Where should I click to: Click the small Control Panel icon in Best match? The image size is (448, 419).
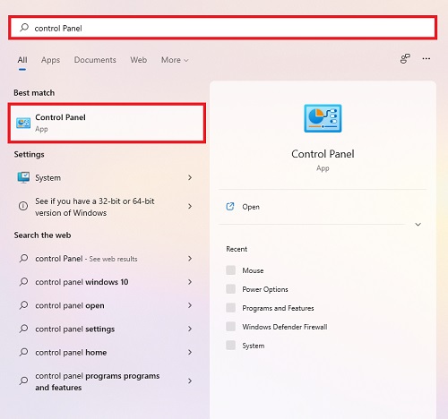23,123
